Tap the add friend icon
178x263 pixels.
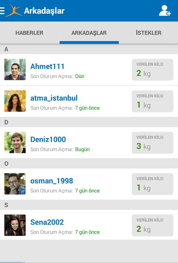coord(165,10)
